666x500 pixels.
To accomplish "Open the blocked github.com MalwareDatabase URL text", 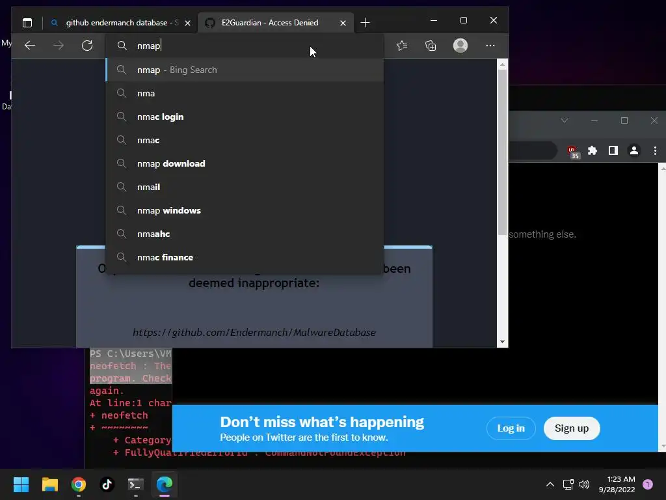I will [x=254, y=333].
